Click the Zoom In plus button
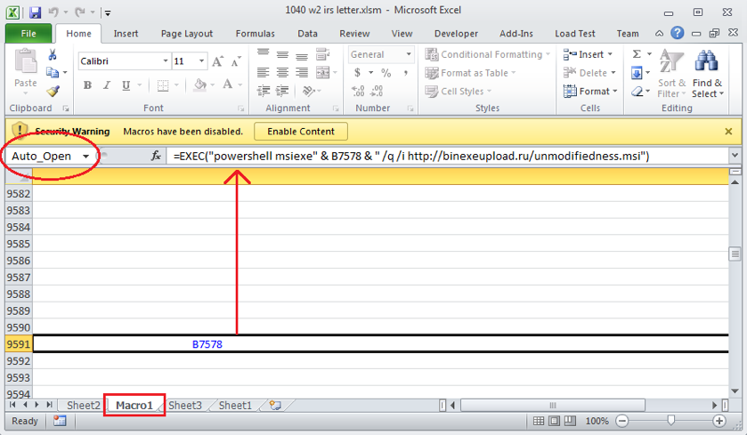Screen dimensions: 747x435 pos(719,421)
